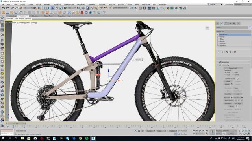
Task: Select Face constraint radio button
Action: 225,75
